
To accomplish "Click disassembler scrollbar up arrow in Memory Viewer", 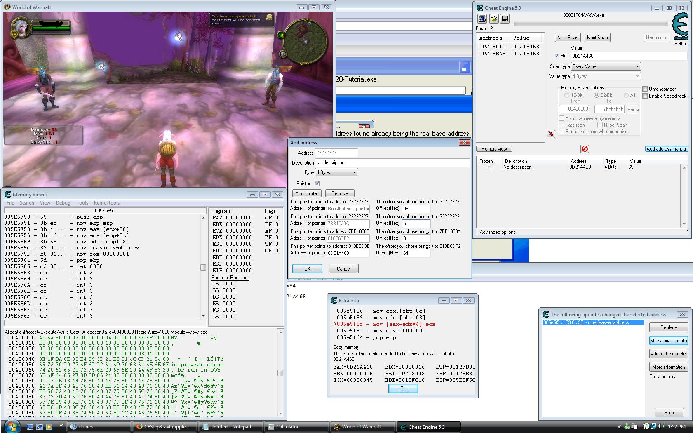I will [x=203, y=217].
